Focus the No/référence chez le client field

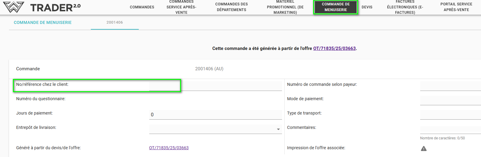click(x=215, y=86)
